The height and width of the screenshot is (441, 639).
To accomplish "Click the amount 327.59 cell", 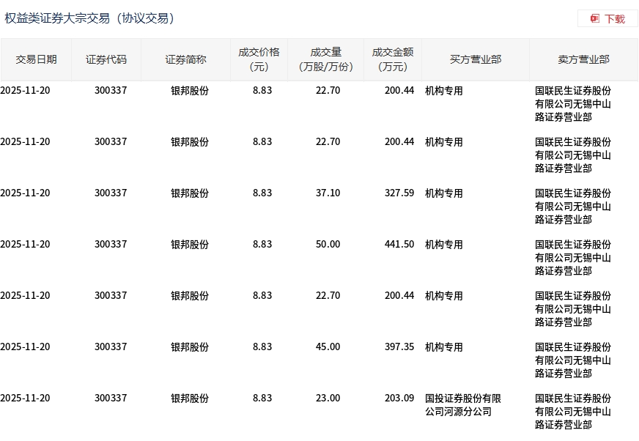I will point(399,193).
